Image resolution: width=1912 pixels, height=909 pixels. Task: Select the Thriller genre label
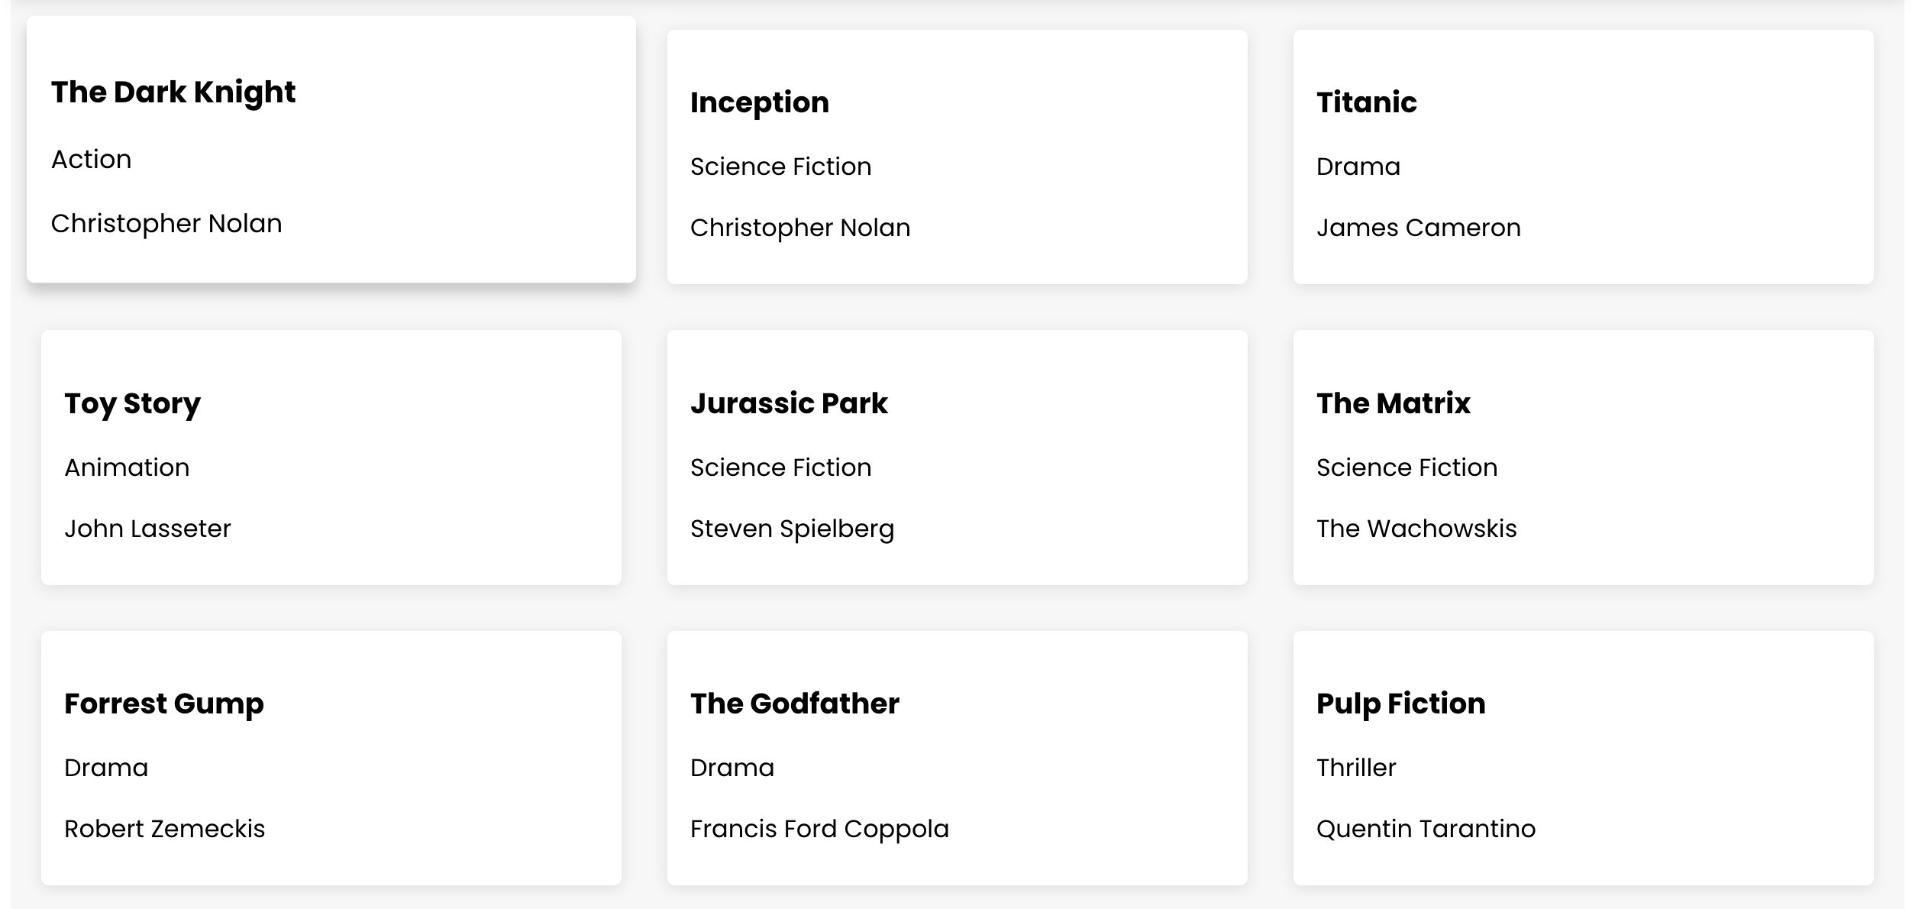[x=1355, y=768]
